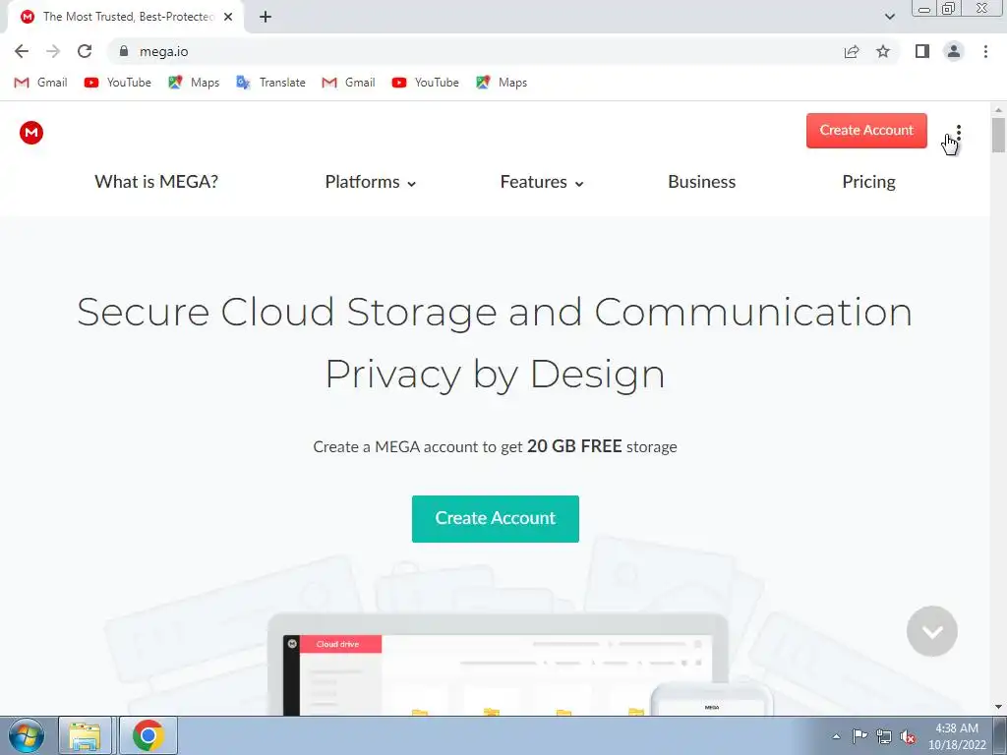The image size is (1007, 755).
Task: Click the page vertical scrollbar thumb
Action: click(x=998, y=135)
